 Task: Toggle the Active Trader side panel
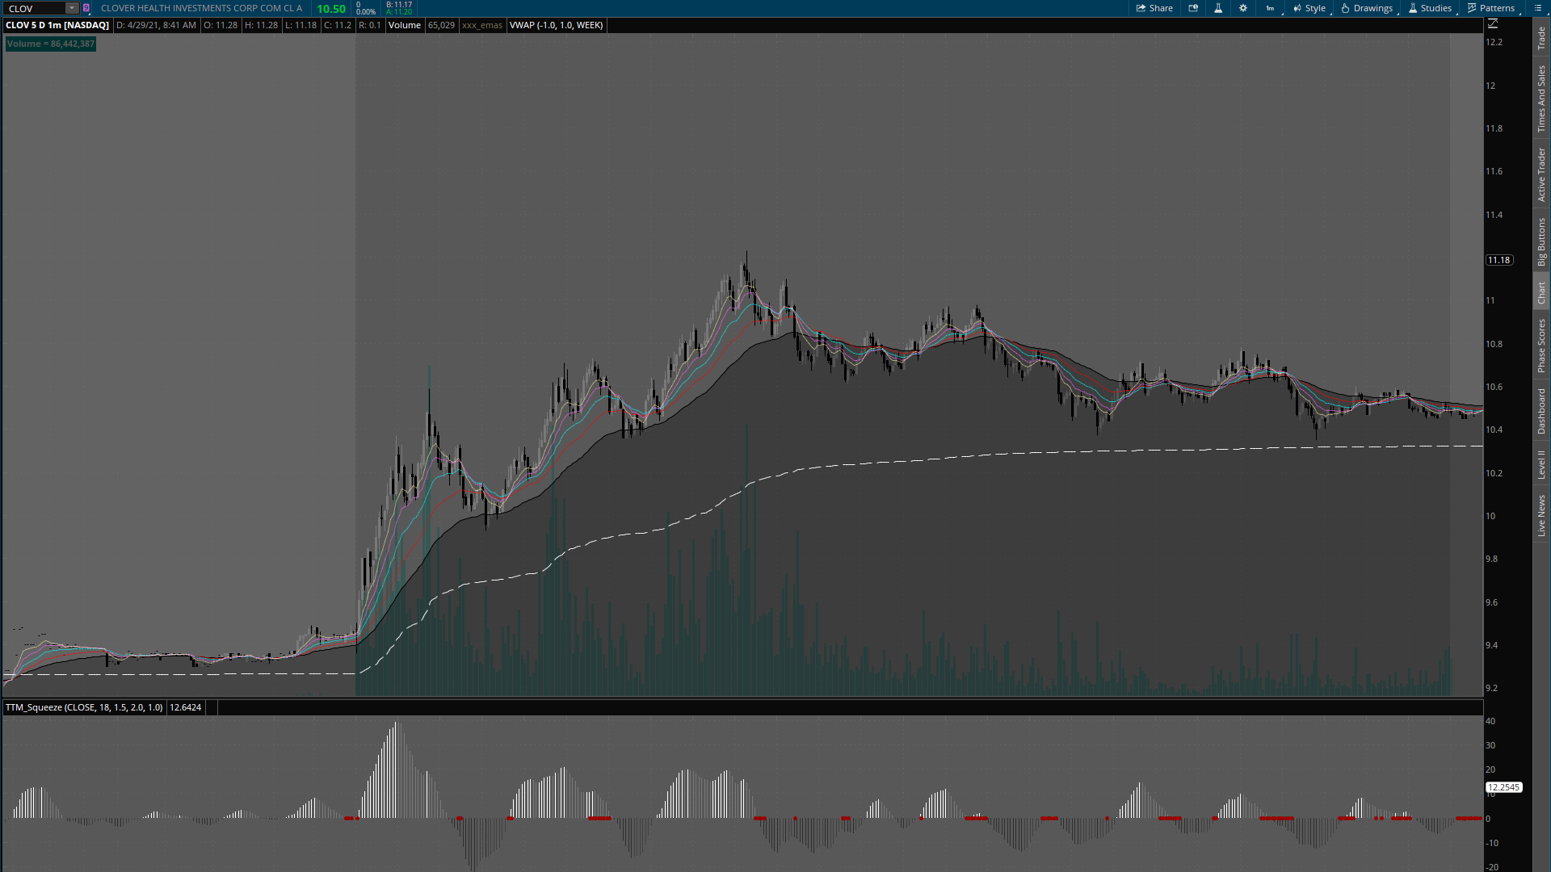pyautogui.click(x=1541, y=174)
